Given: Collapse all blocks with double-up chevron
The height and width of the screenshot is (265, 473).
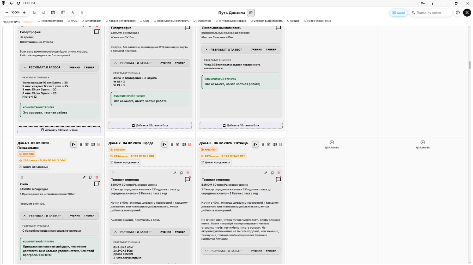Looking at the screenshot, I should (x=73, y=12).
